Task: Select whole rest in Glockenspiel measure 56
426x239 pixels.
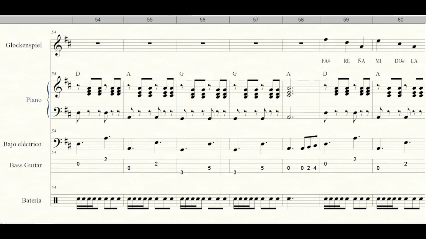Action: click(x=203, y=43)
